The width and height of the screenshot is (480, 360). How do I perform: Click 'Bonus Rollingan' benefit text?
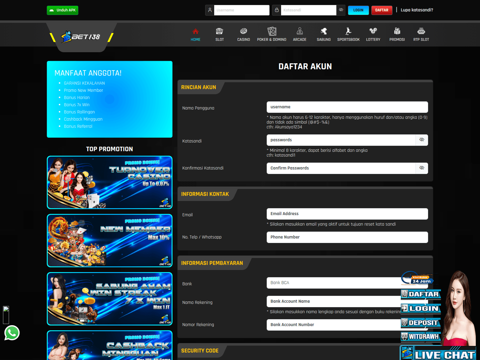[79, 112]
